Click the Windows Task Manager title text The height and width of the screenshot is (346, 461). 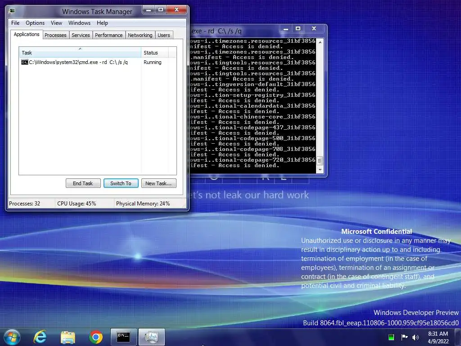coord(97,11)
